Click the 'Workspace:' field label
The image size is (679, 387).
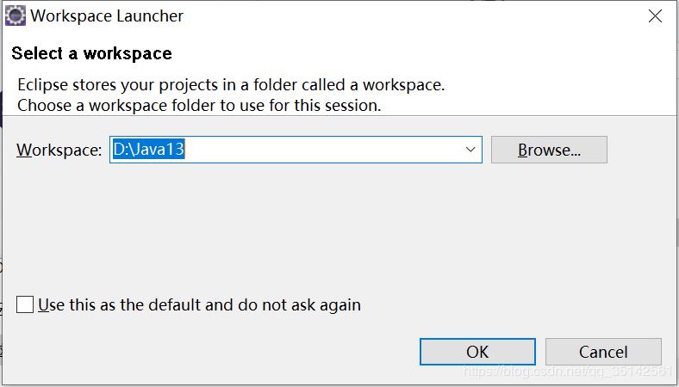click(59, 150)
